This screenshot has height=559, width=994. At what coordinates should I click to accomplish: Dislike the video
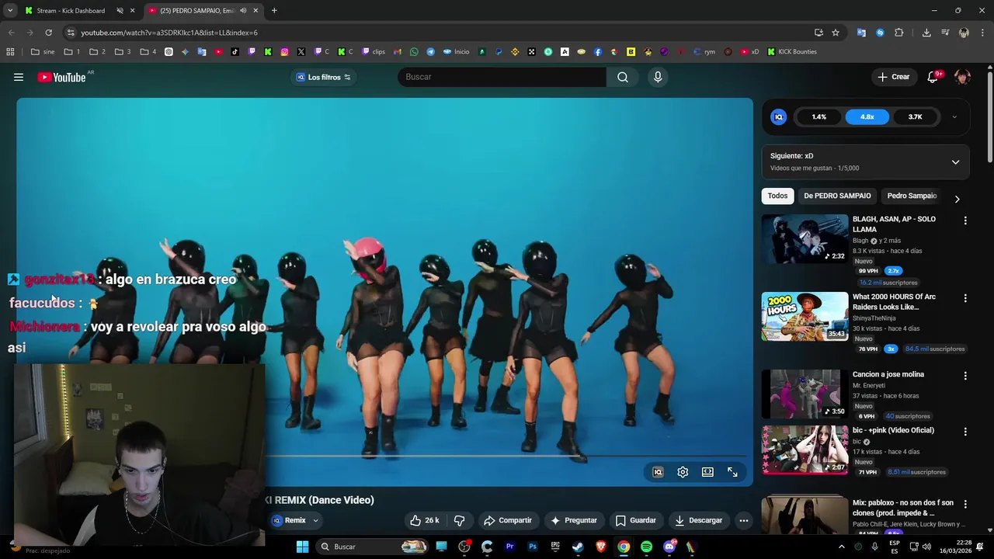(459, 520)
